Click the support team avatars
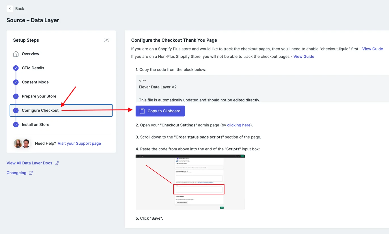Screen dimensions: 389x234 coord(22,143)
